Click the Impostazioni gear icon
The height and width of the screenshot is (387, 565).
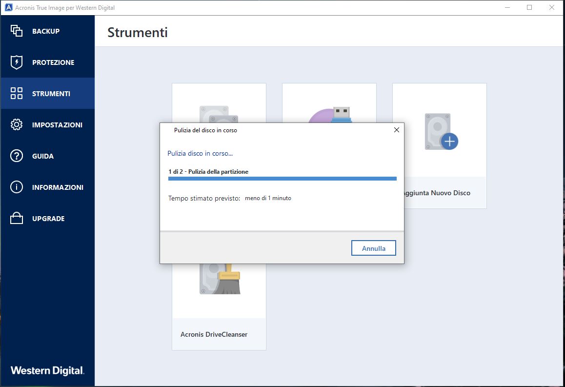click(17, 124)
